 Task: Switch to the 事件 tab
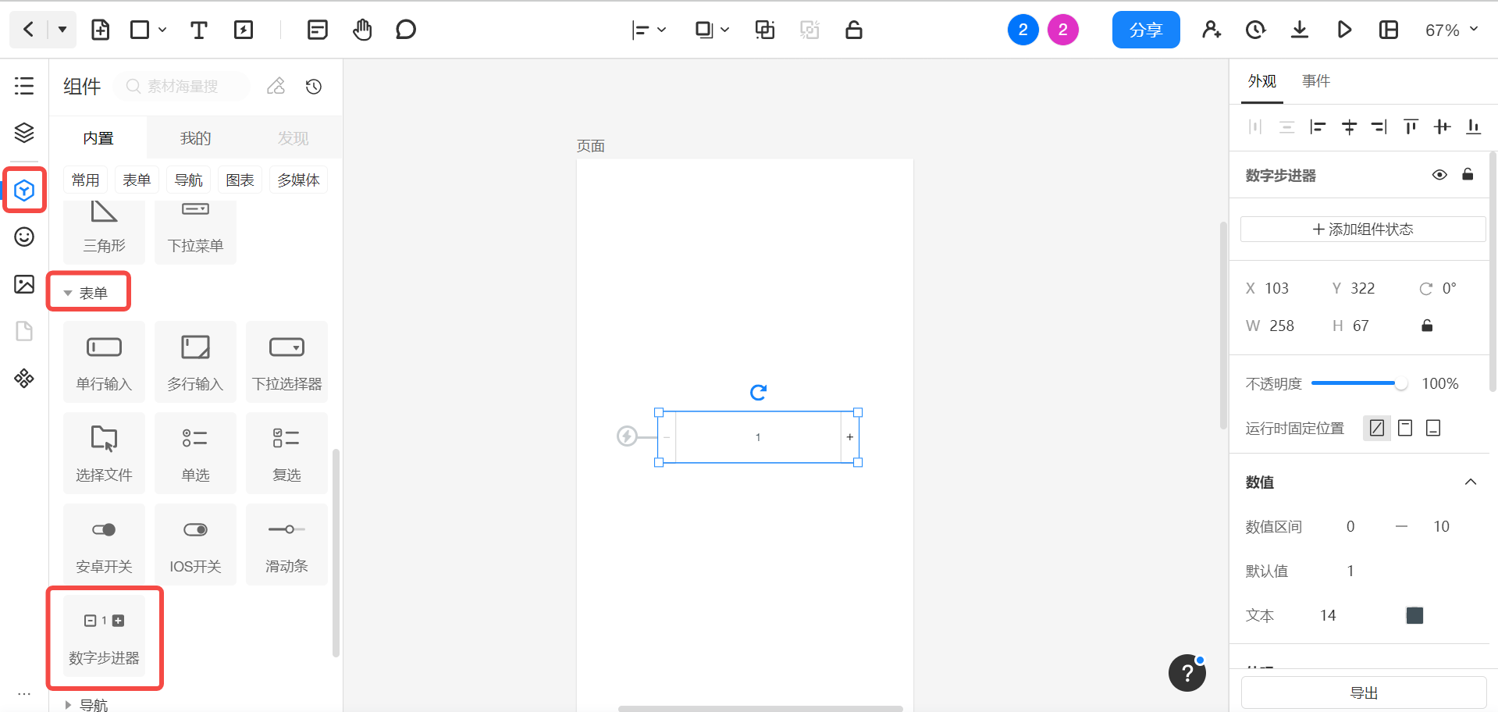point(1315,81)
